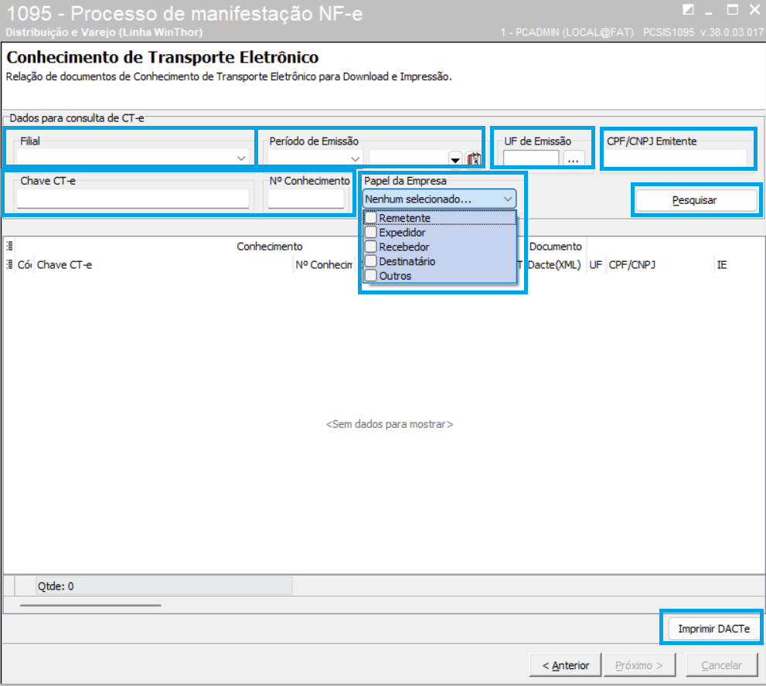
Task: Click the Pesquisar button
Action: [695, 200]
